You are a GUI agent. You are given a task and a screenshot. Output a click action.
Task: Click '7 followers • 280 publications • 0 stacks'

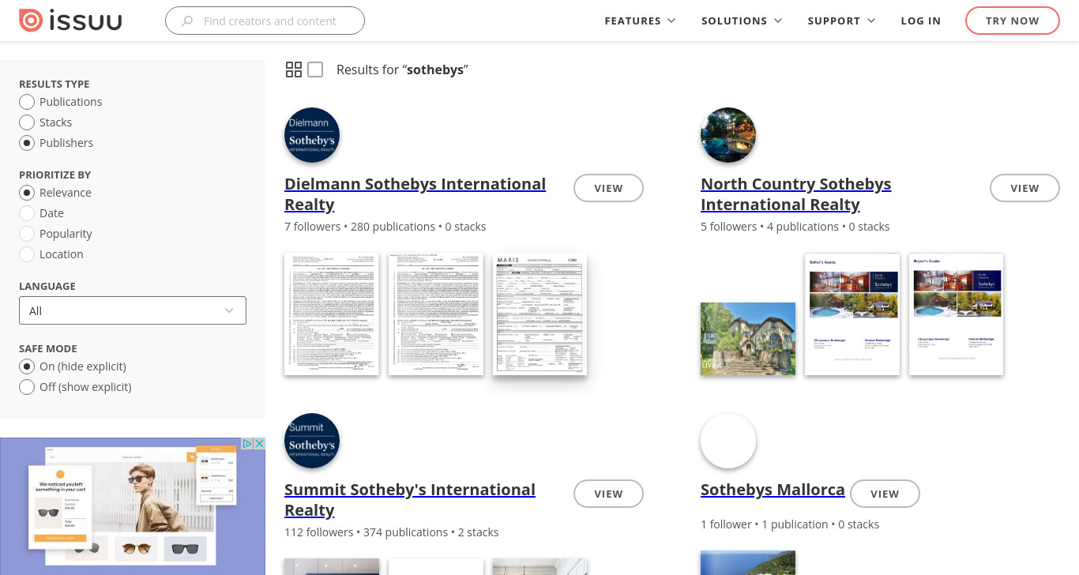click(x=385, y=227)
